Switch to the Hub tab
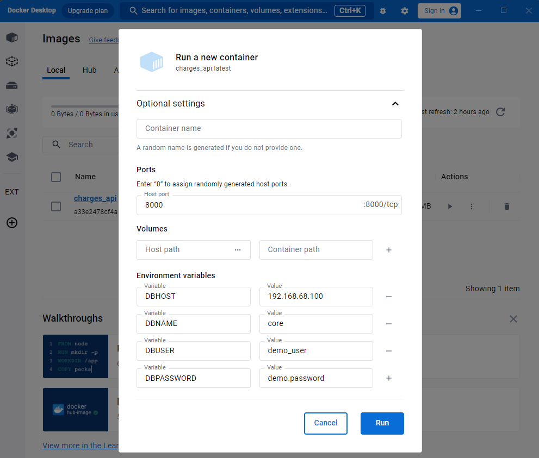The image size is (539, 458). (89, 71)
